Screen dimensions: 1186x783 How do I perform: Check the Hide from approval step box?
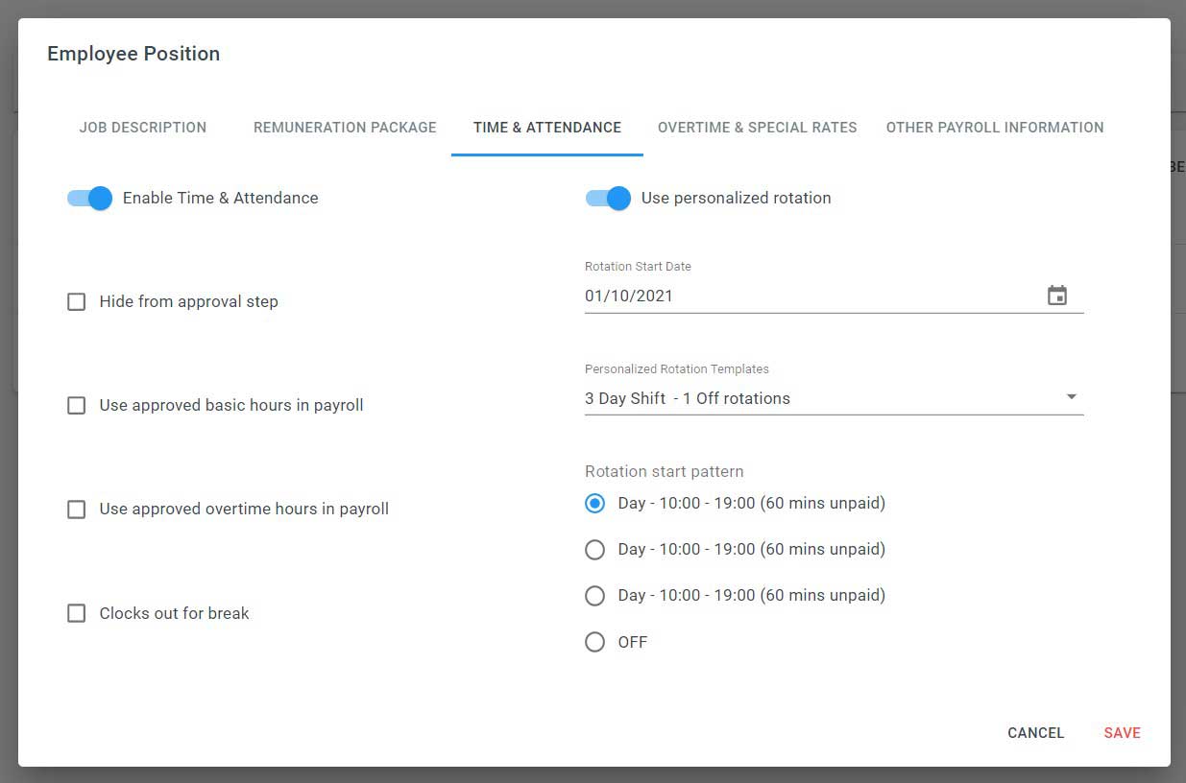click(x=77, y=301)
